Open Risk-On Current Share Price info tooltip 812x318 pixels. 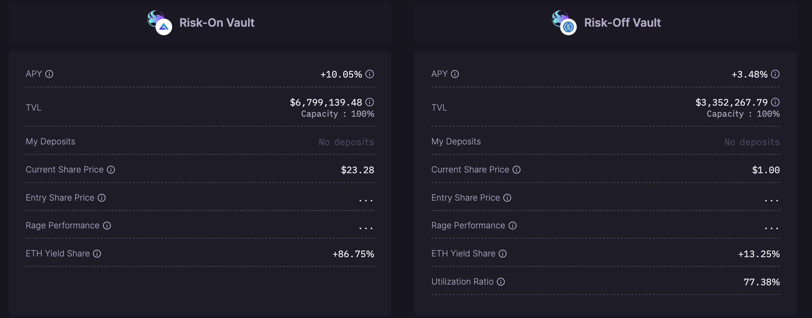pos(111,170)
